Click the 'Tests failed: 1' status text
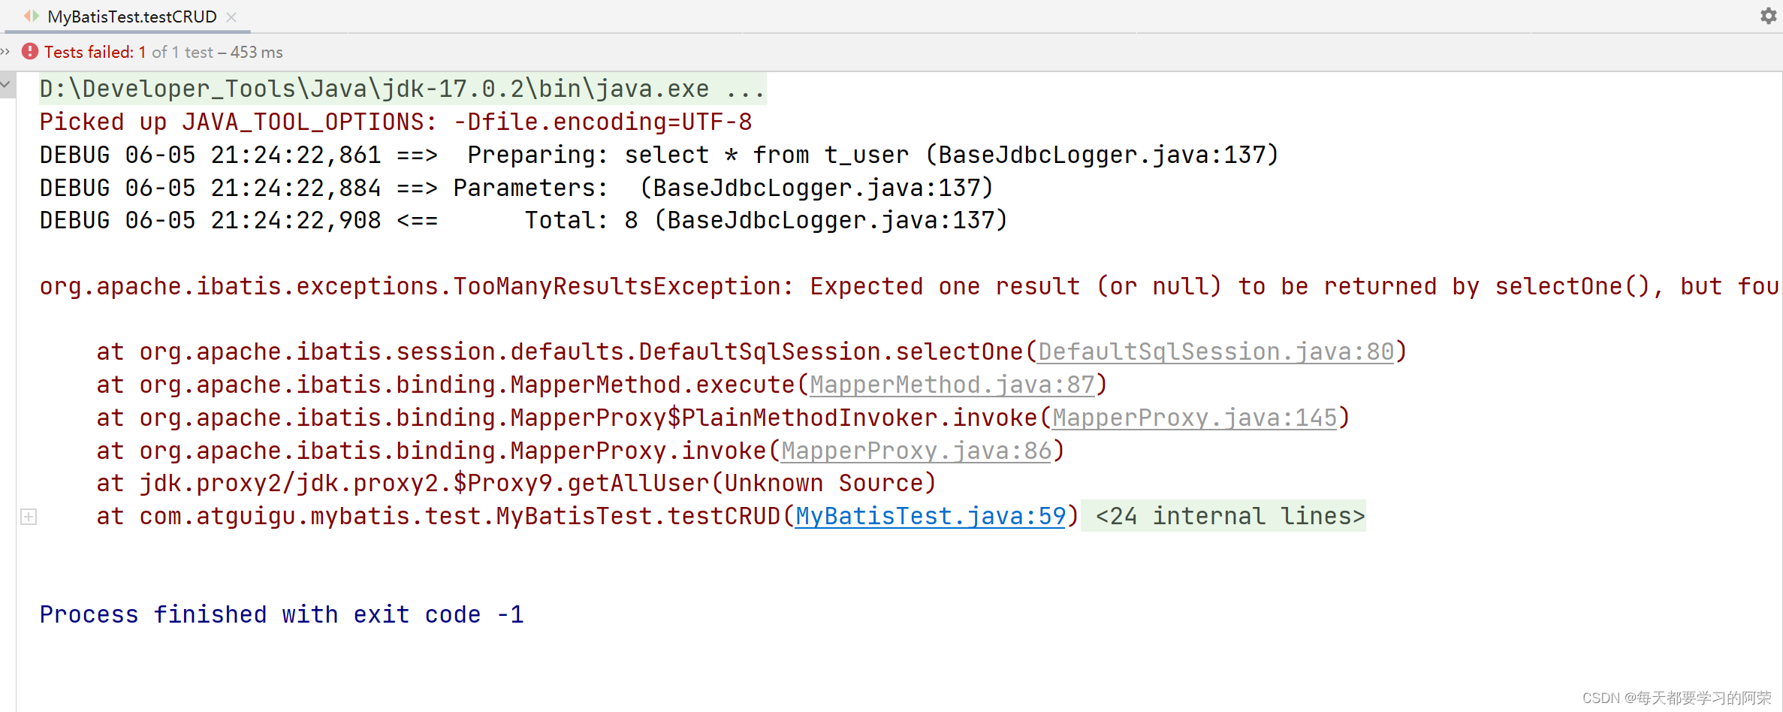 (95, 52)
